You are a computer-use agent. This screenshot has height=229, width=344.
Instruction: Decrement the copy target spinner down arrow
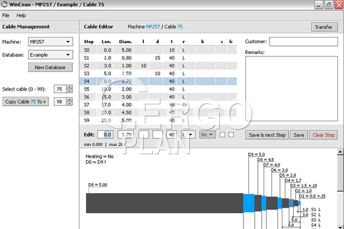click(x=69, y=103)
